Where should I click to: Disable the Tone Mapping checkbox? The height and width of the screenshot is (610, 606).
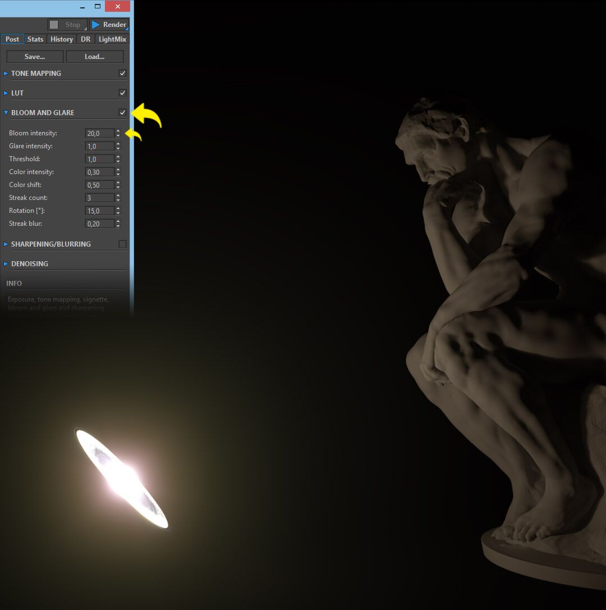pos(122,73)
